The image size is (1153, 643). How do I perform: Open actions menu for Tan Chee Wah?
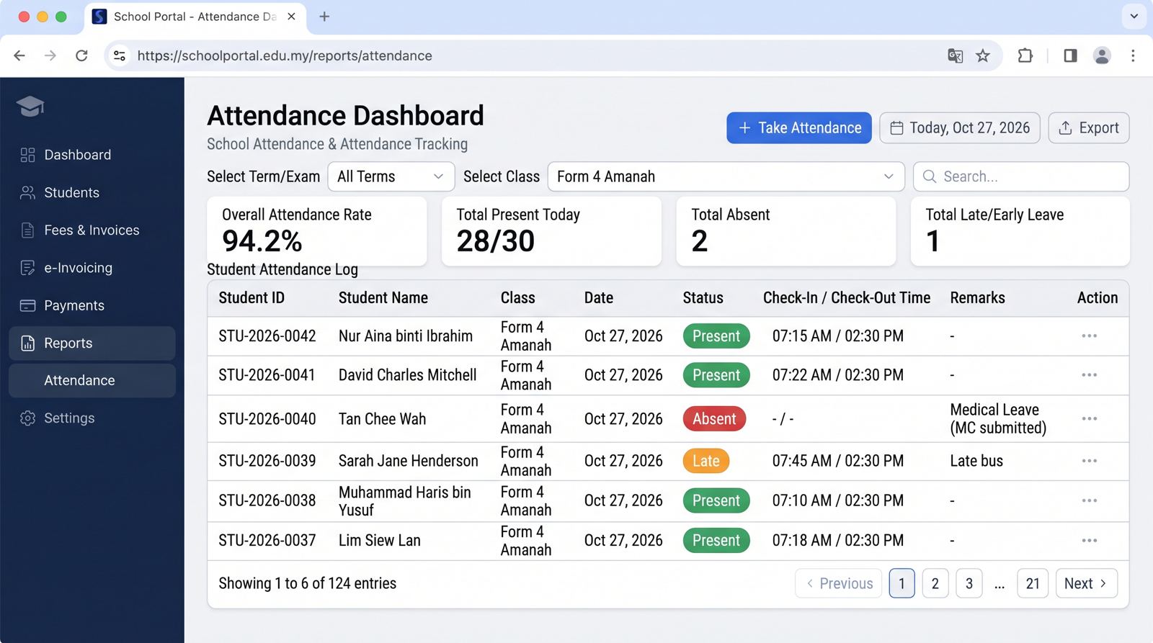(x=1089, y=419)
